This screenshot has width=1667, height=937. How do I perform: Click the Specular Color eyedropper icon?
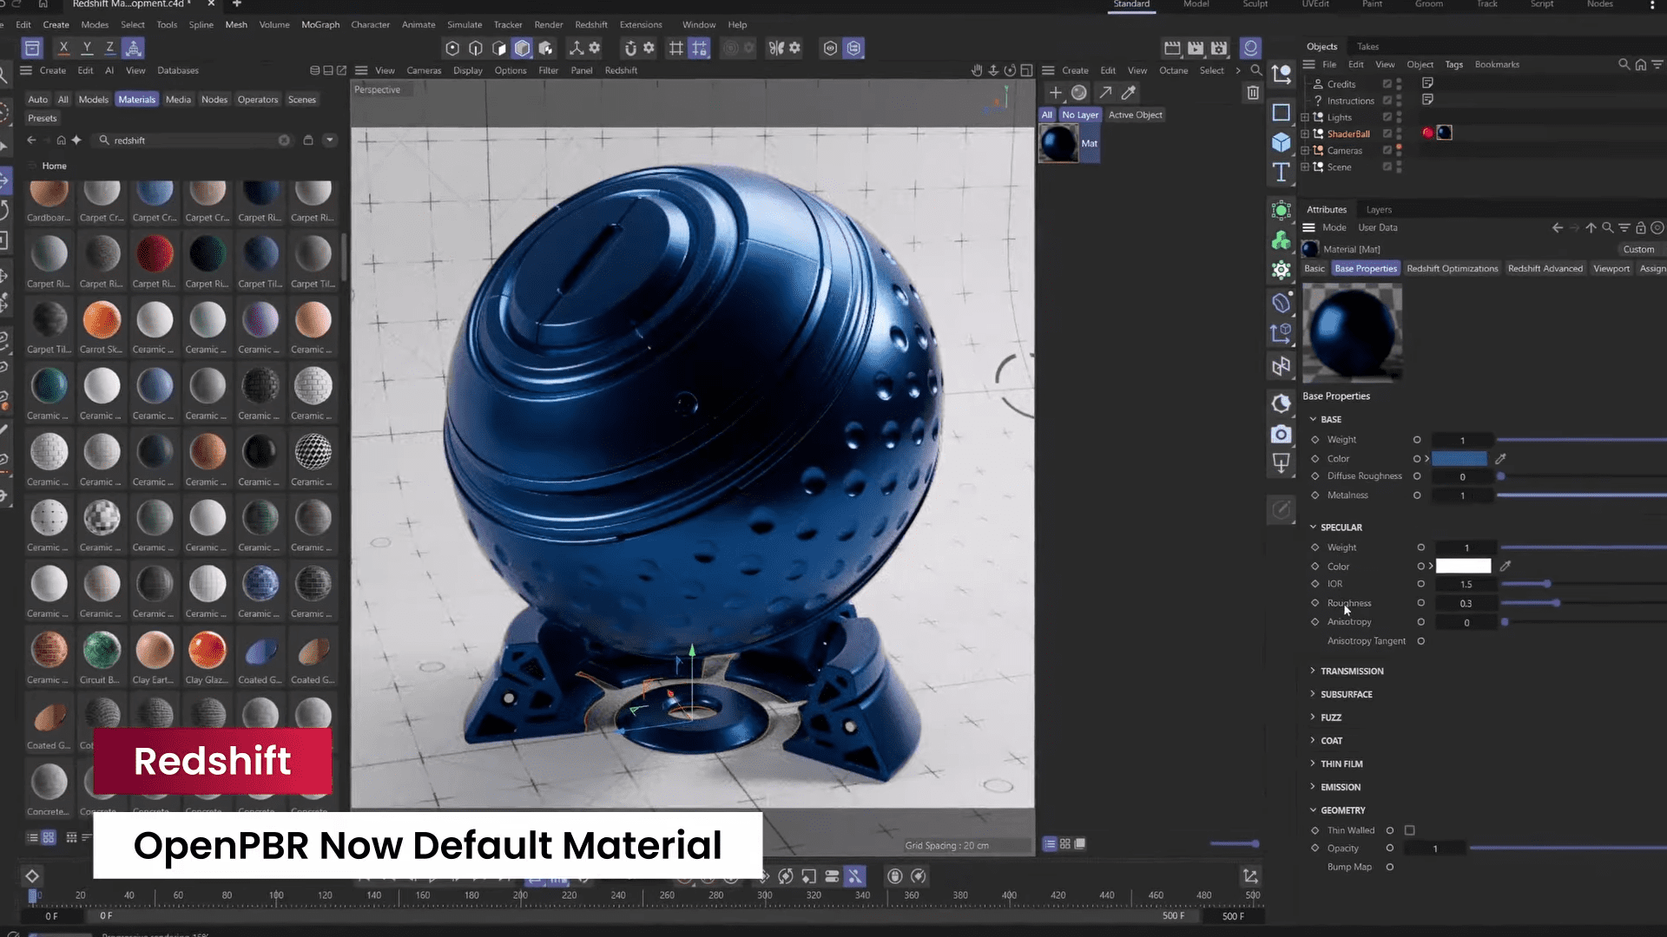tap(1506, 566)
